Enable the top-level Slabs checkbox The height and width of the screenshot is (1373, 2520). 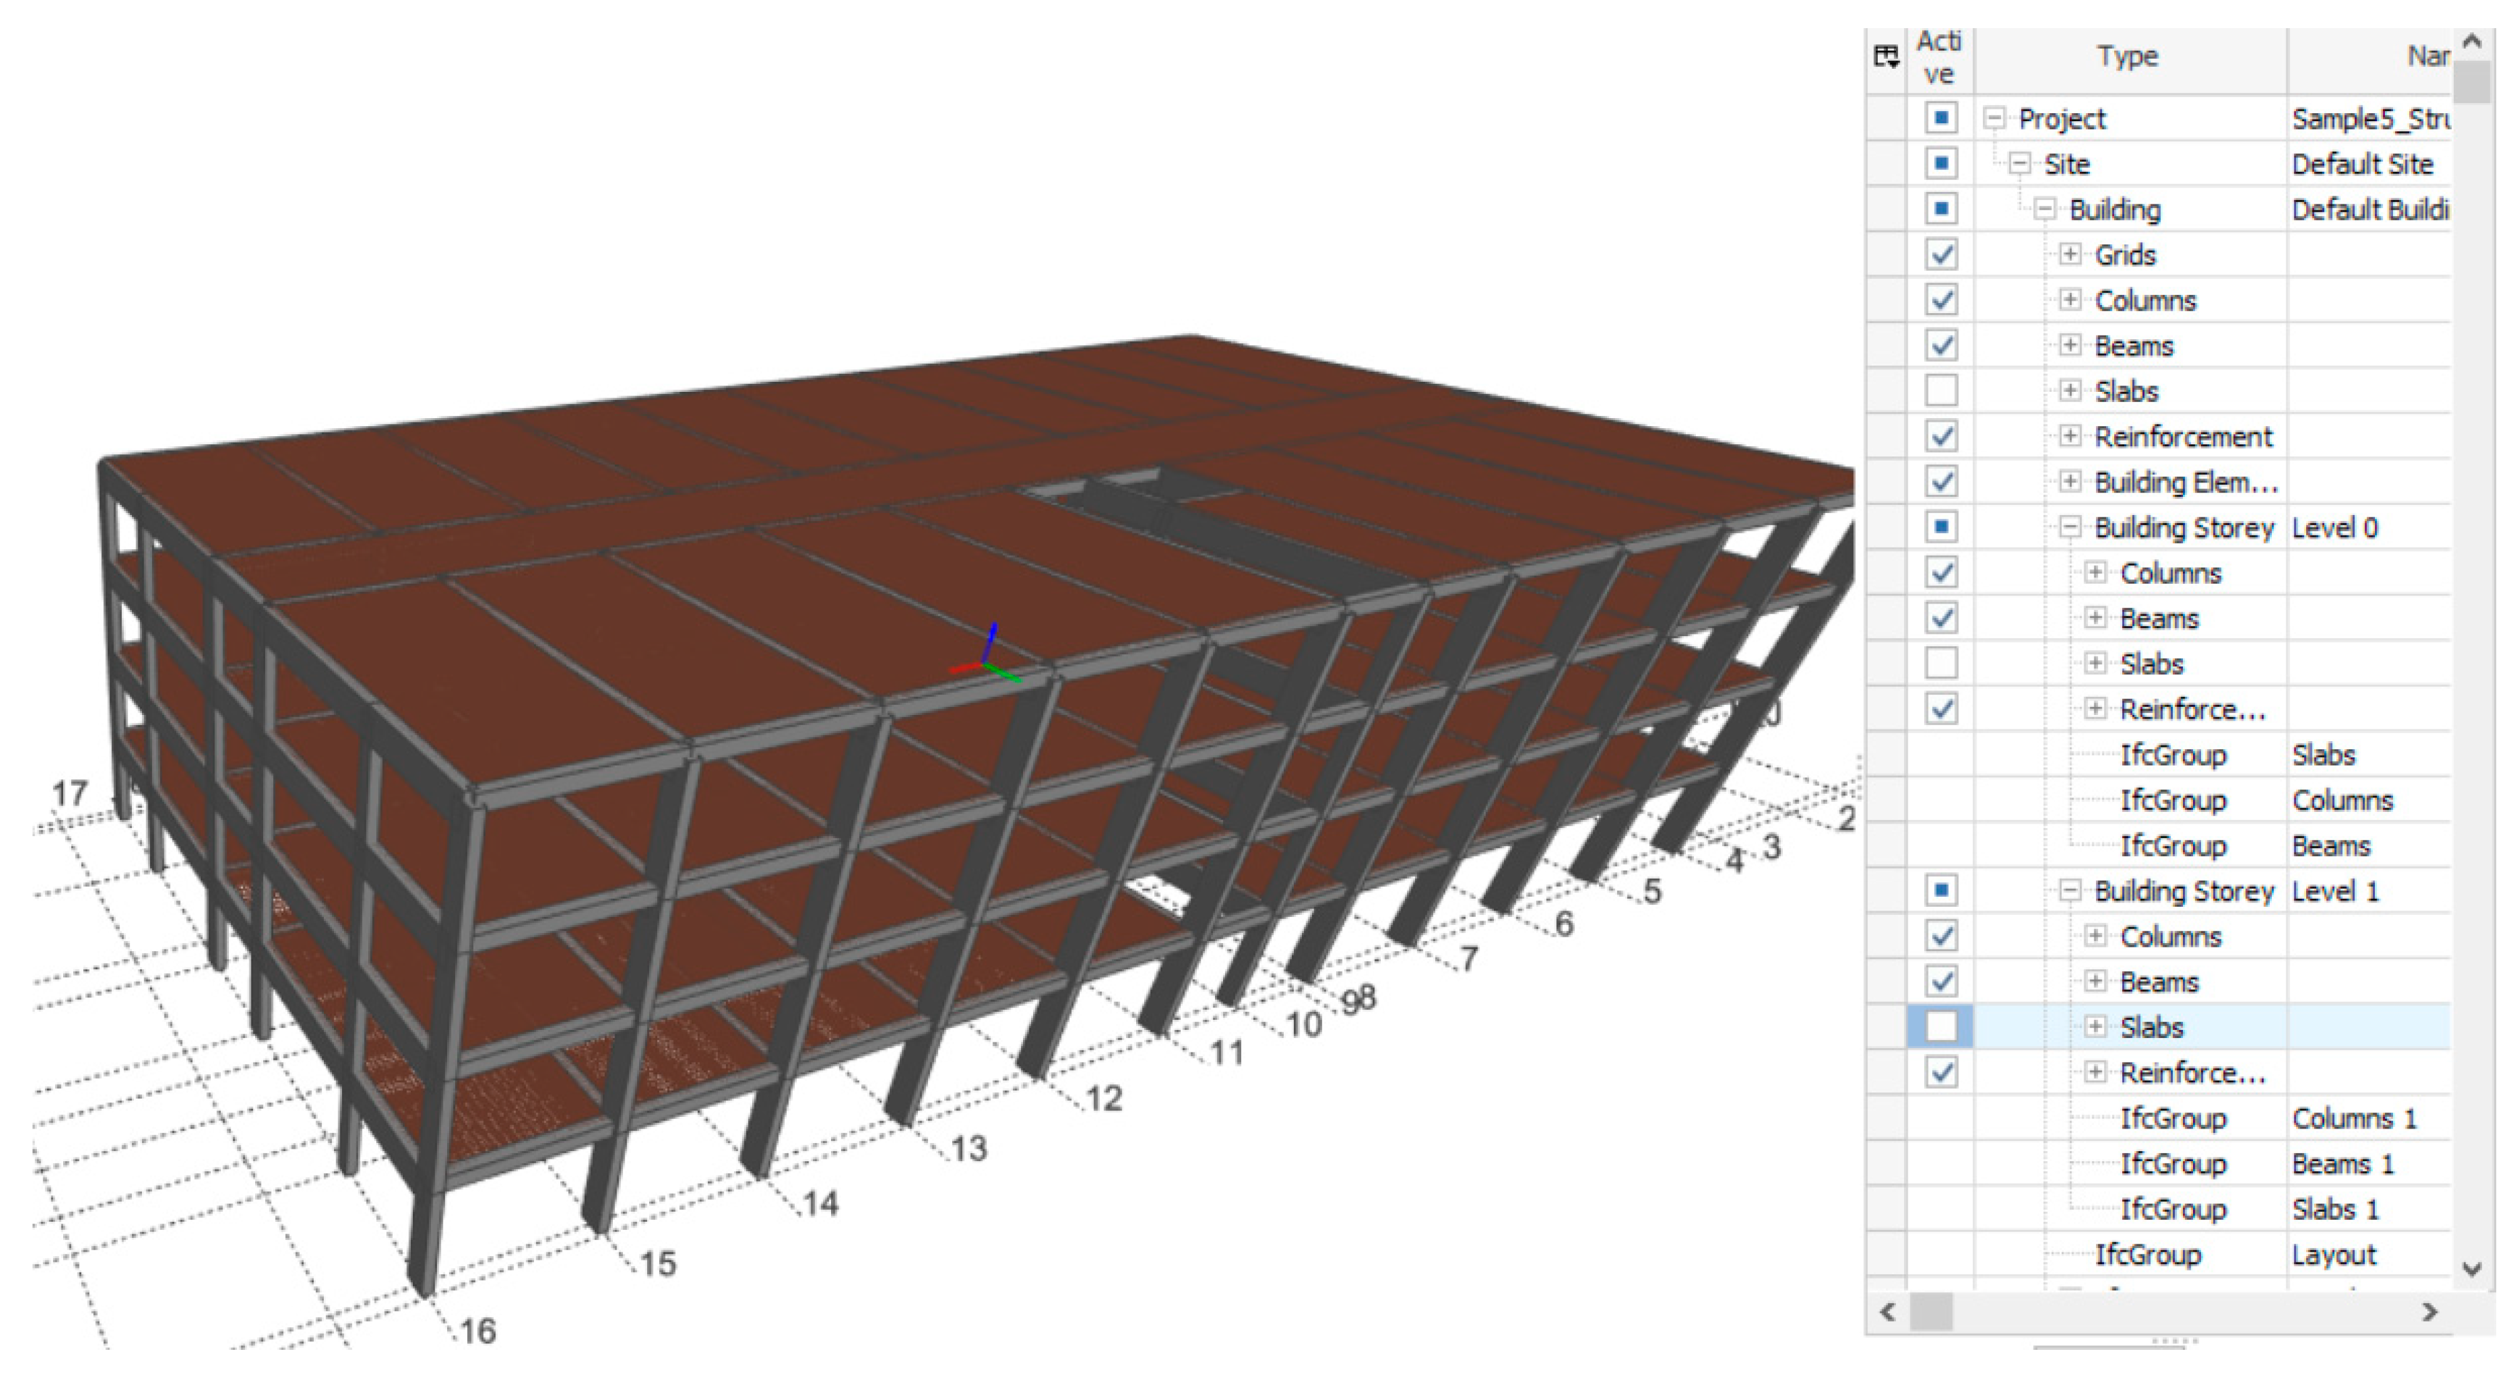(1941, 390)
